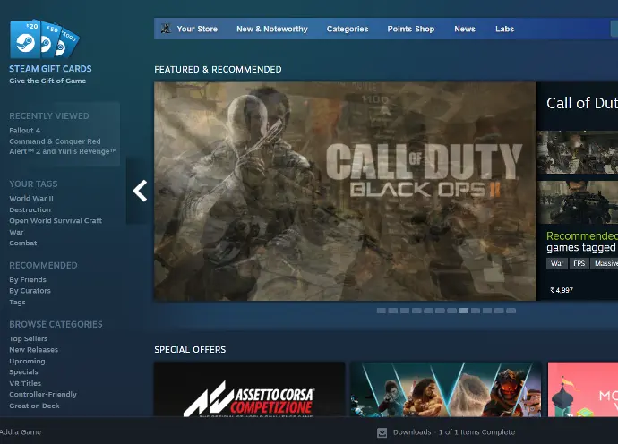Screen dimensions: 618x444
Task: Click the War tag under recommended games
Action: click(x=557, y=264)
